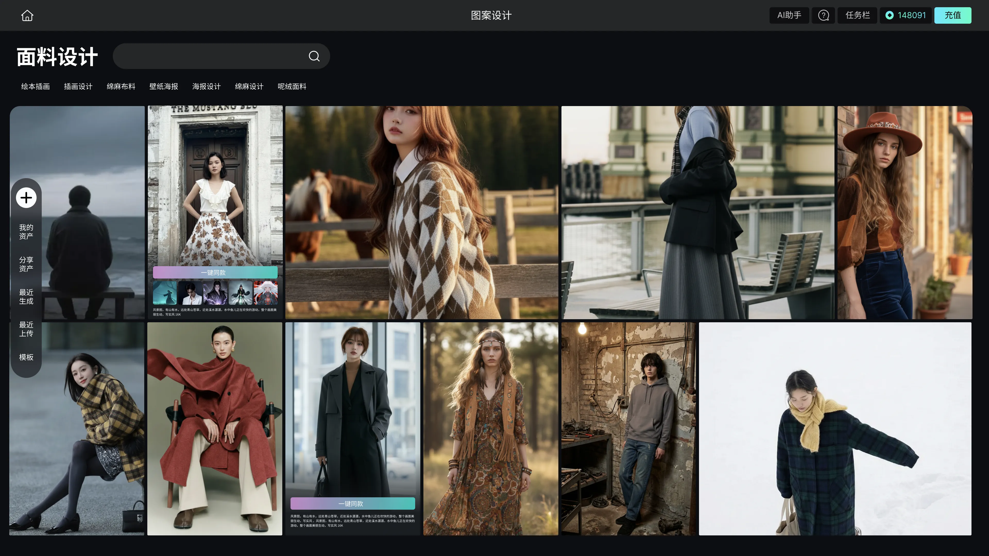The width and height of the screenshot is (989, 556).
Task: Click the search magnifier icon
Action: [314, 56]
